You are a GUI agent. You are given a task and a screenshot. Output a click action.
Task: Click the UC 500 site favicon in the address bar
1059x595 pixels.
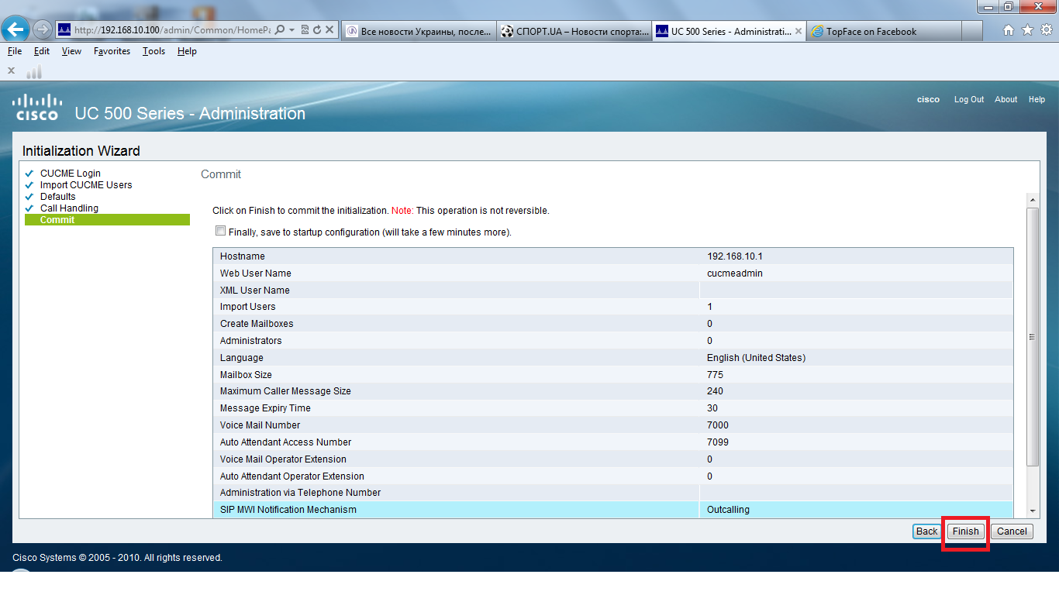pos(65,29)
